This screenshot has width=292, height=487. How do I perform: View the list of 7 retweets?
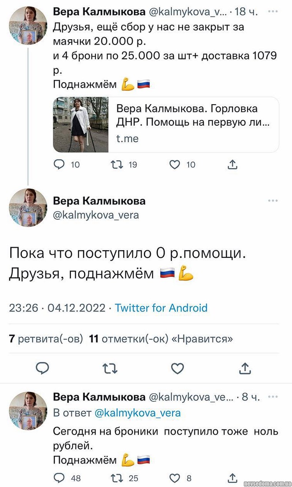[x=46, y=339]
